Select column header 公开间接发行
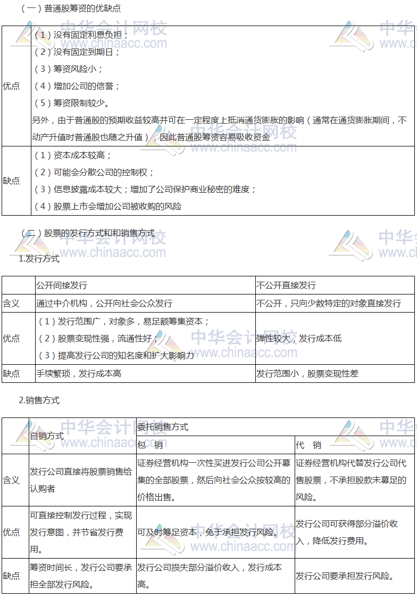 pyautogui.click(x=62, y=285)
